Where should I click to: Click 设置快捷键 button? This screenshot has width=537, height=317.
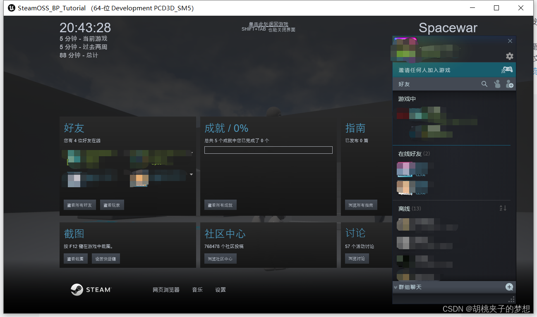coord(105,259)
